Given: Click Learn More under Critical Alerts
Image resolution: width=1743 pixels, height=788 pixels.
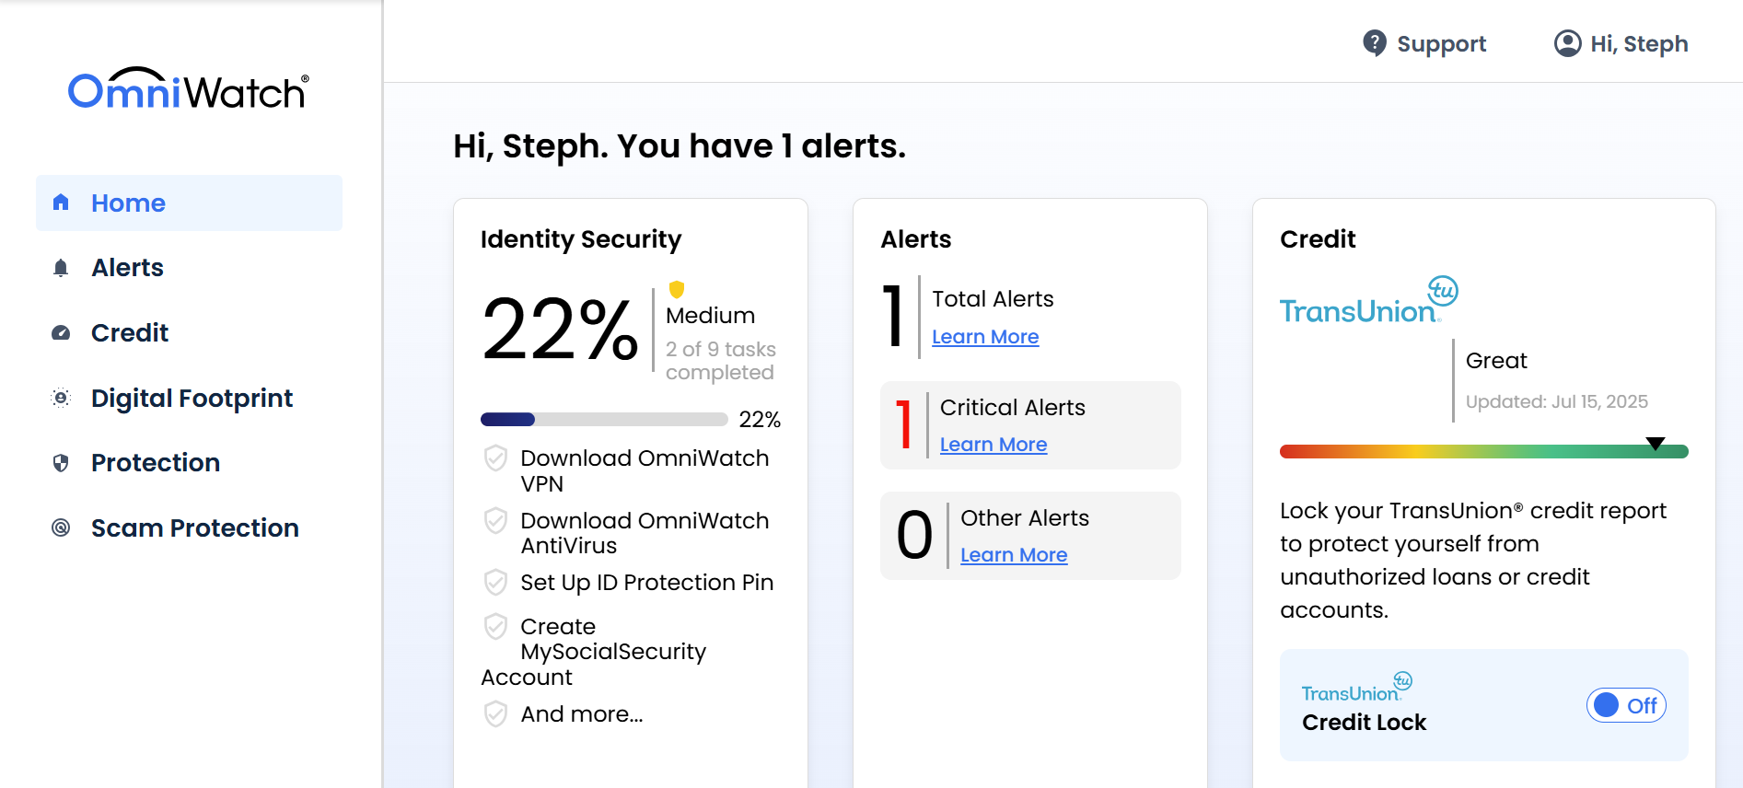Looking at the screenshot, I should pos(994,445).
